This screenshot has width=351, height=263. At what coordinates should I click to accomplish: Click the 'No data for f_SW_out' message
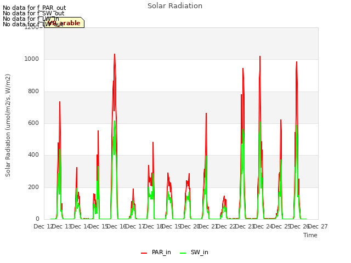33,13
